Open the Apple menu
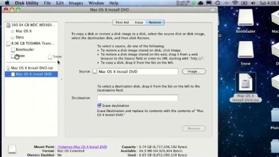Image resolution: width=279 pixels, height=157 pixels. point(7,3)
